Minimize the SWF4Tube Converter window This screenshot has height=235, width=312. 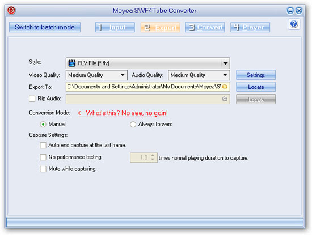pyautogui.click(x=290, y=10)
